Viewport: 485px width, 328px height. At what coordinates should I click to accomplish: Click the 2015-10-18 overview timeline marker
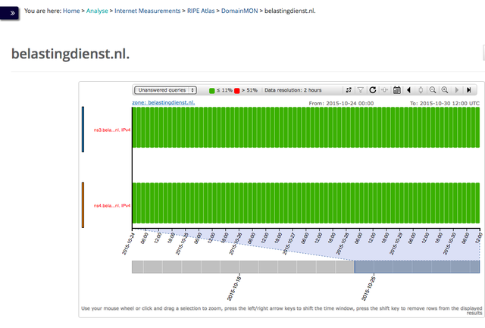point(234,289)
